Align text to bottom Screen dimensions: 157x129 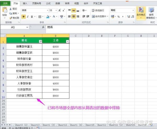tap(78, 11)
